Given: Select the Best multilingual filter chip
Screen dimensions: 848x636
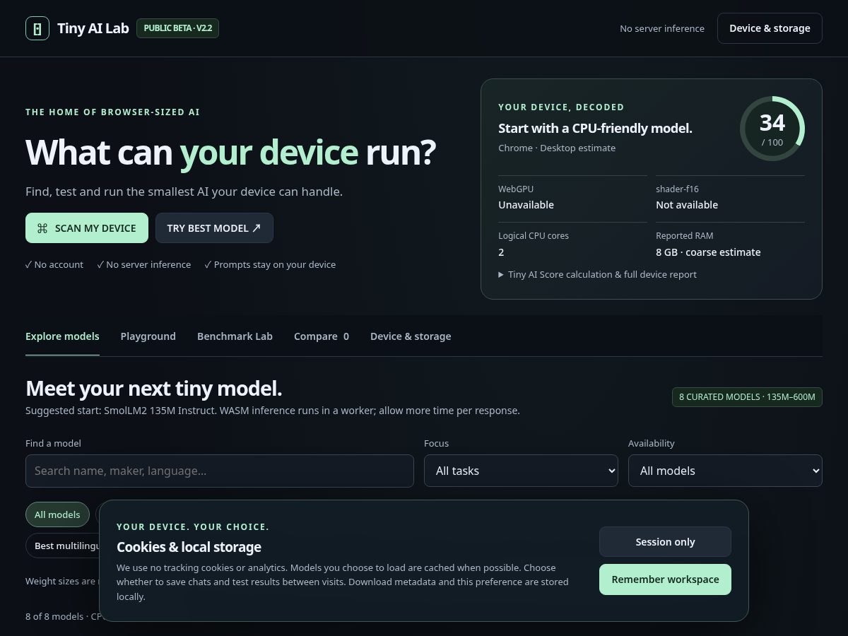Looking at the screenshot, I should (63, 546).
